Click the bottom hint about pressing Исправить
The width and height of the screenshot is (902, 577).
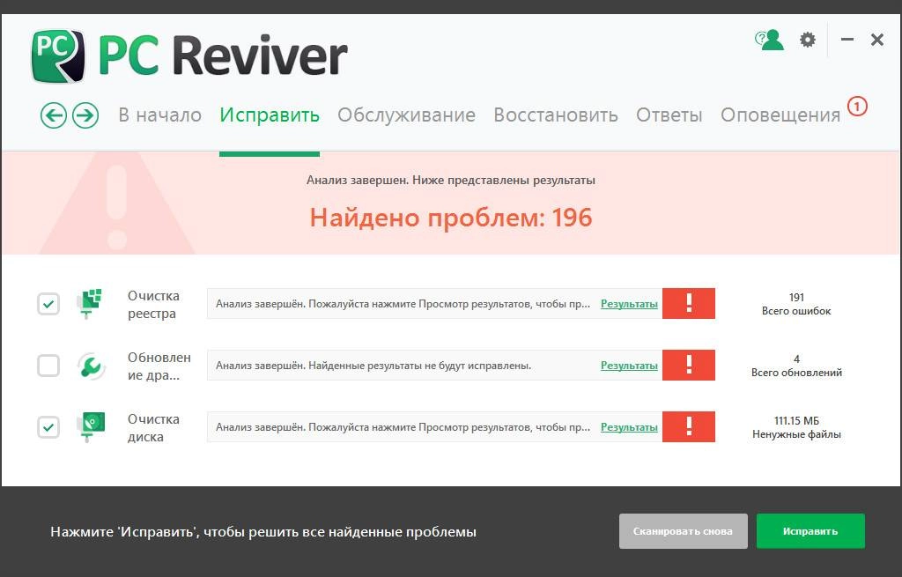[263, 531]
